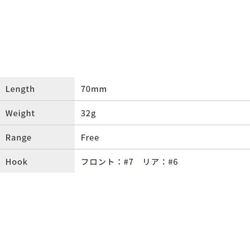Select the "Free" range value
The image size is (250, 250).
point(90,137)
